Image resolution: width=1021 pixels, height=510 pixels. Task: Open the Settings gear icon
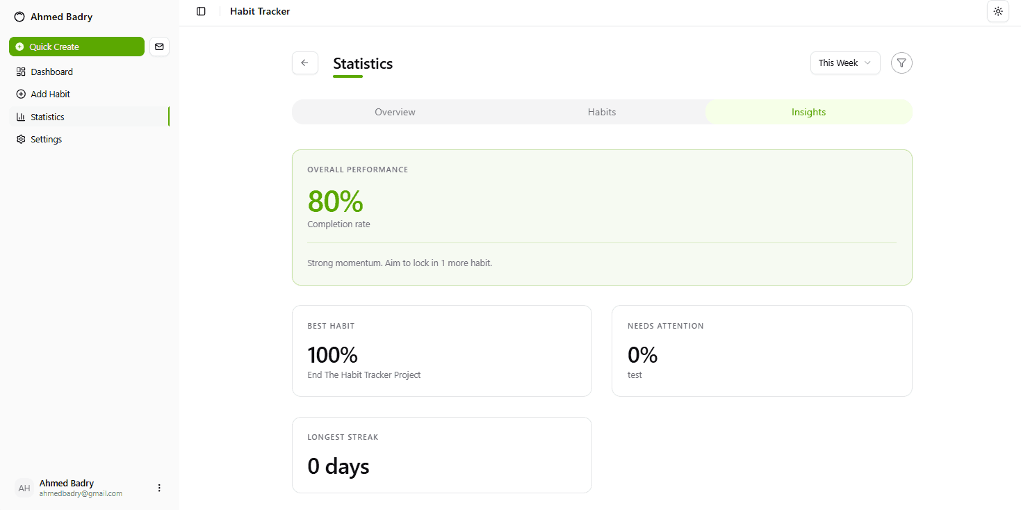pyautogui.click(x=21, y=139)
